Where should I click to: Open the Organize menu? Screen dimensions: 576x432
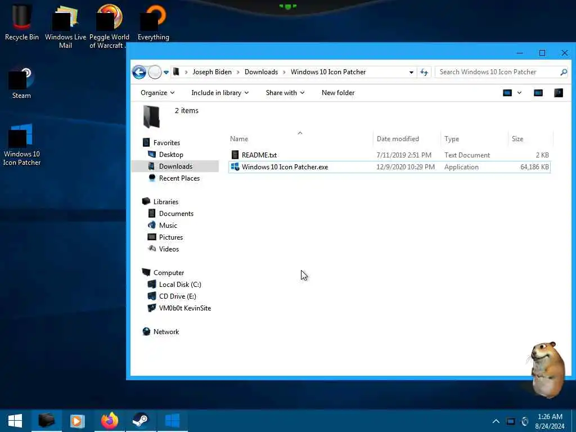pos(157,93)
